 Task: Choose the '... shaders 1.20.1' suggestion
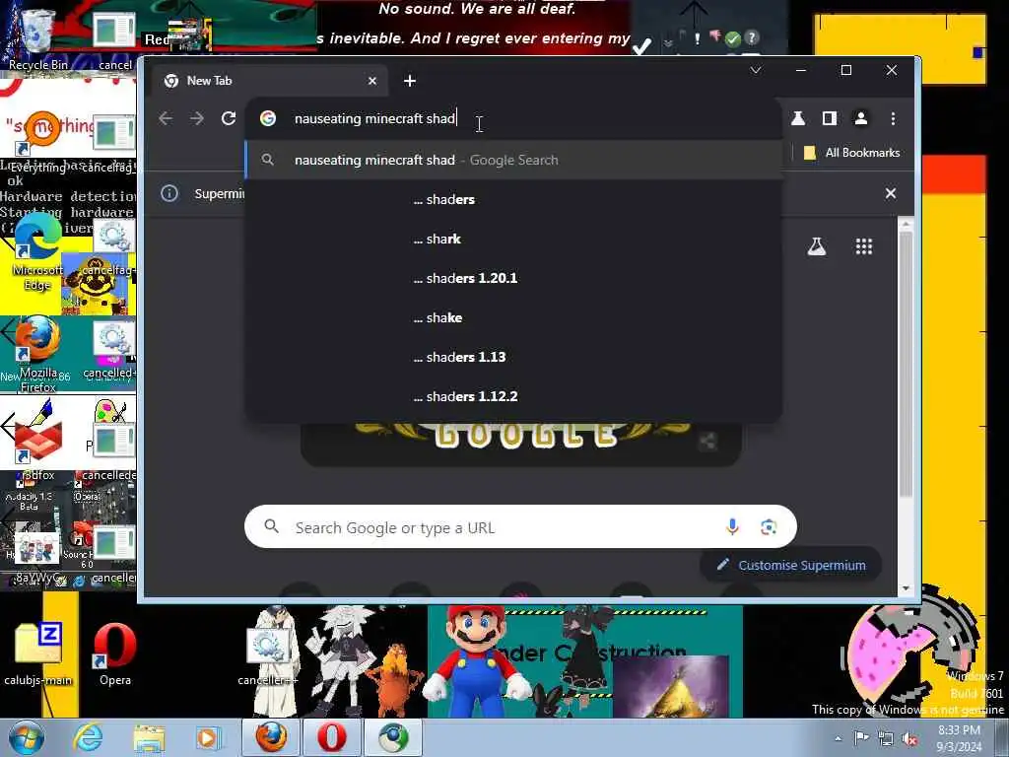(x=513, y=278)
